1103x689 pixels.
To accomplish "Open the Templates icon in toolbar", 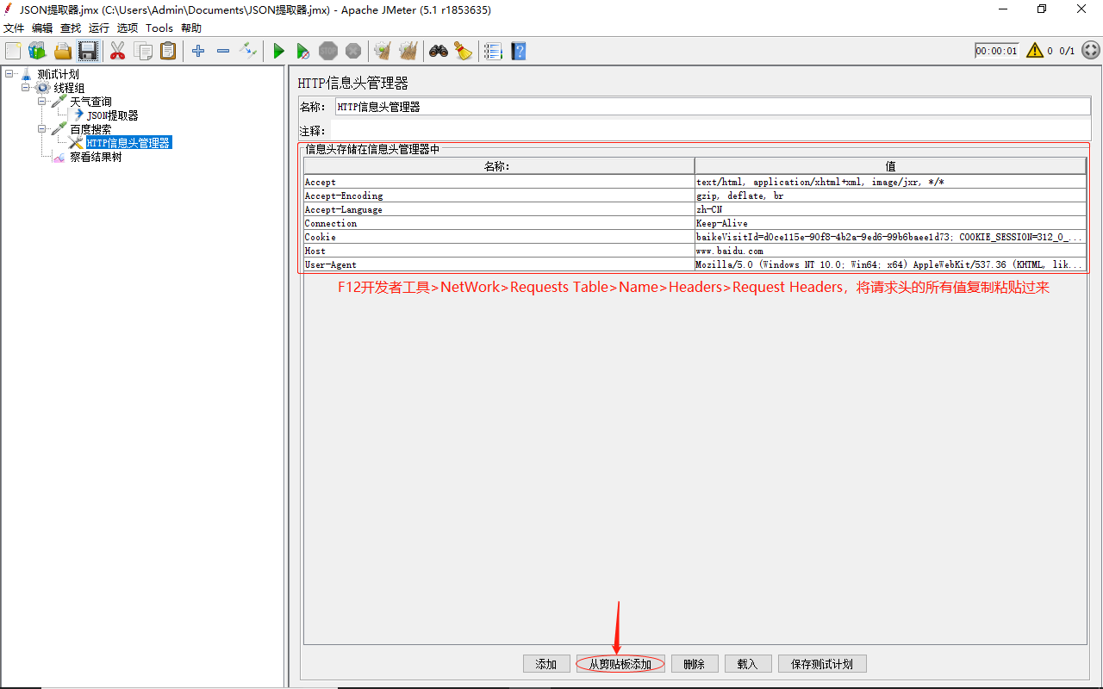I will 38,51.
